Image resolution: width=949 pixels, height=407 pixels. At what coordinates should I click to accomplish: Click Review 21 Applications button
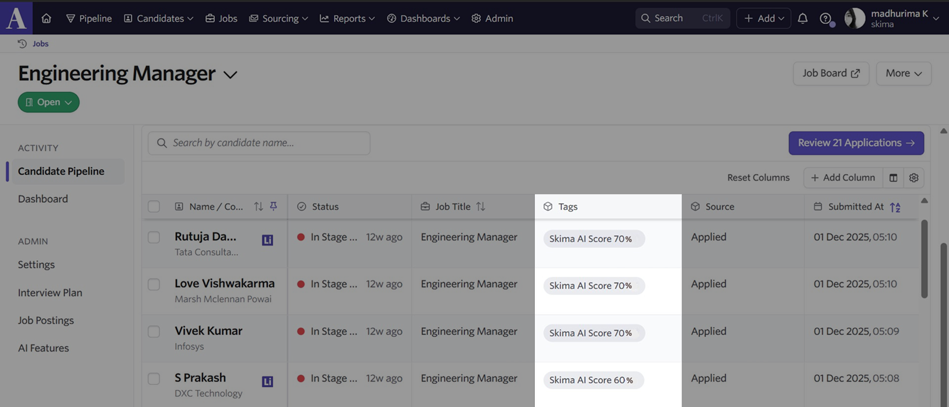856,143
